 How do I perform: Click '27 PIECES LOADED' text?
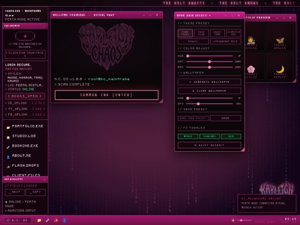[21, 186]
